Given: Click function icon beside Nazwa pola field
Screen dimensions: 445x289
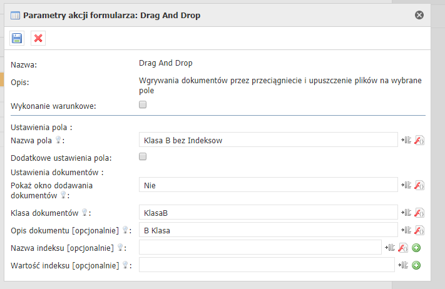Looking at the screenshot, I should point(420,141).
